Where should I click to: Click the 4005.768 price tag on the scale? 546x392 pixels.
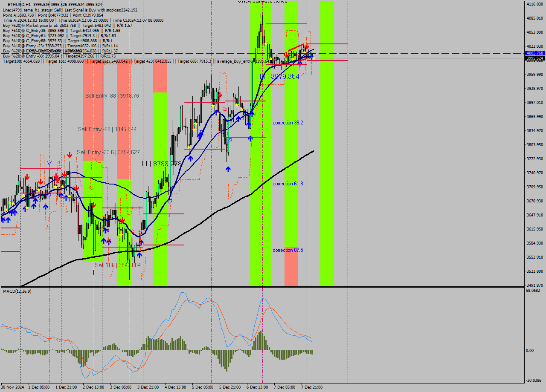tap(534, 53)
